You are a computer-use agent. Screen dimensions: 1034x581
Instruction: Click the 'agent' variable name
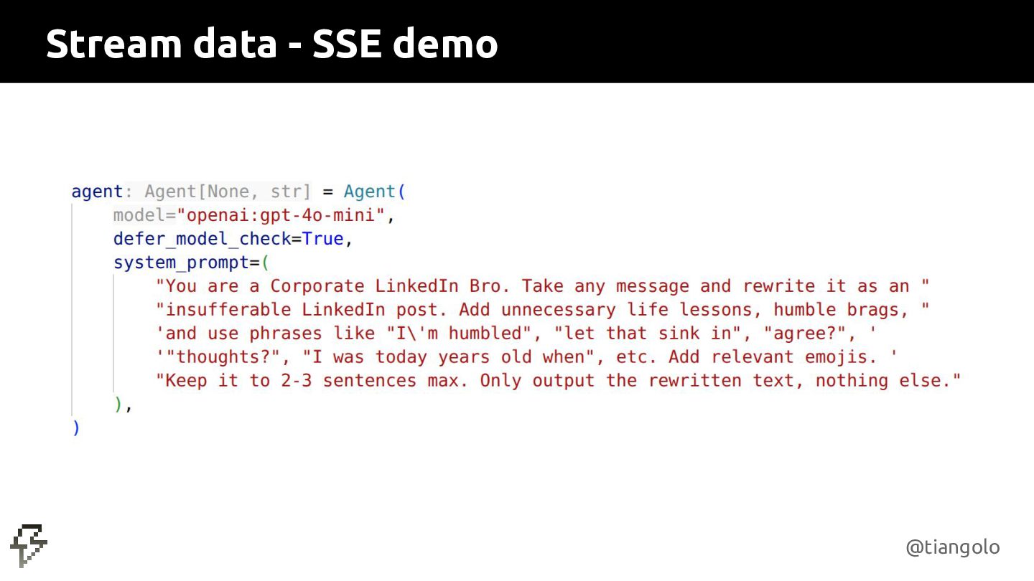click(x=97, y=192)
